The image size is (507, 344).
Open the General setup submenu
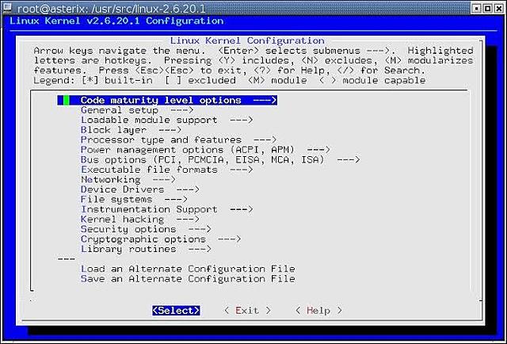137,110
